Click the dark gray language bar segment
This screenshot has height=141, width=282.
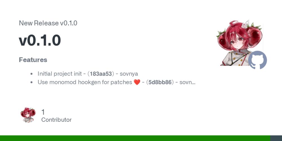click(x=276, y=138)
